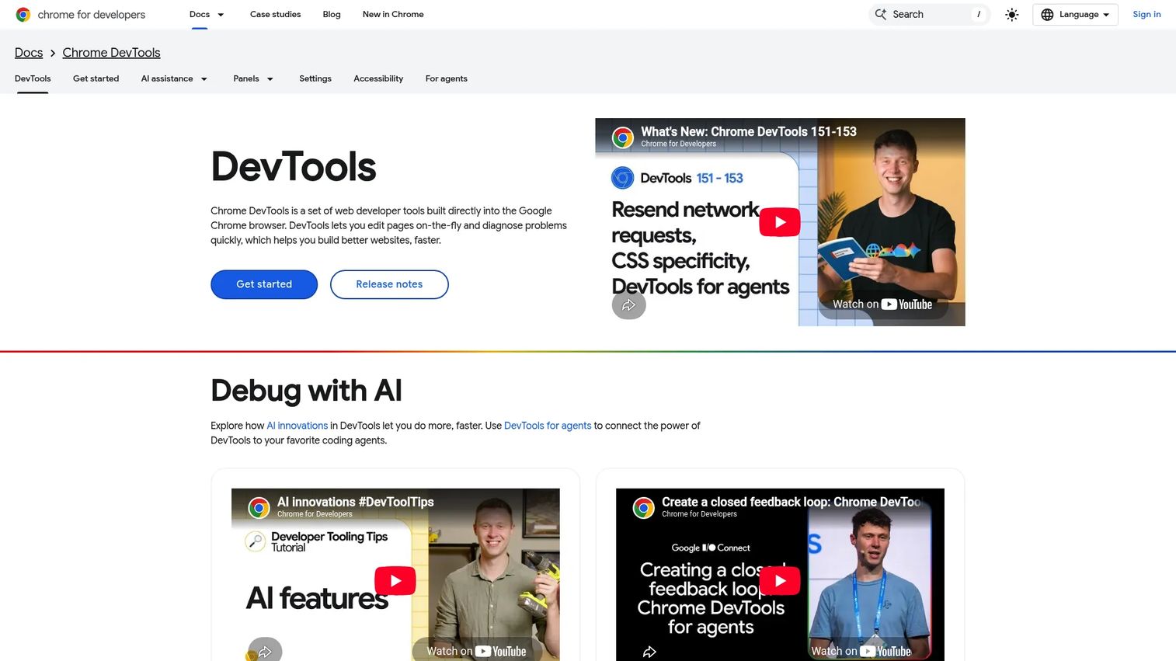Open the Settings tab
This screenshot has width=1176, height=661.
pos(315,78)
